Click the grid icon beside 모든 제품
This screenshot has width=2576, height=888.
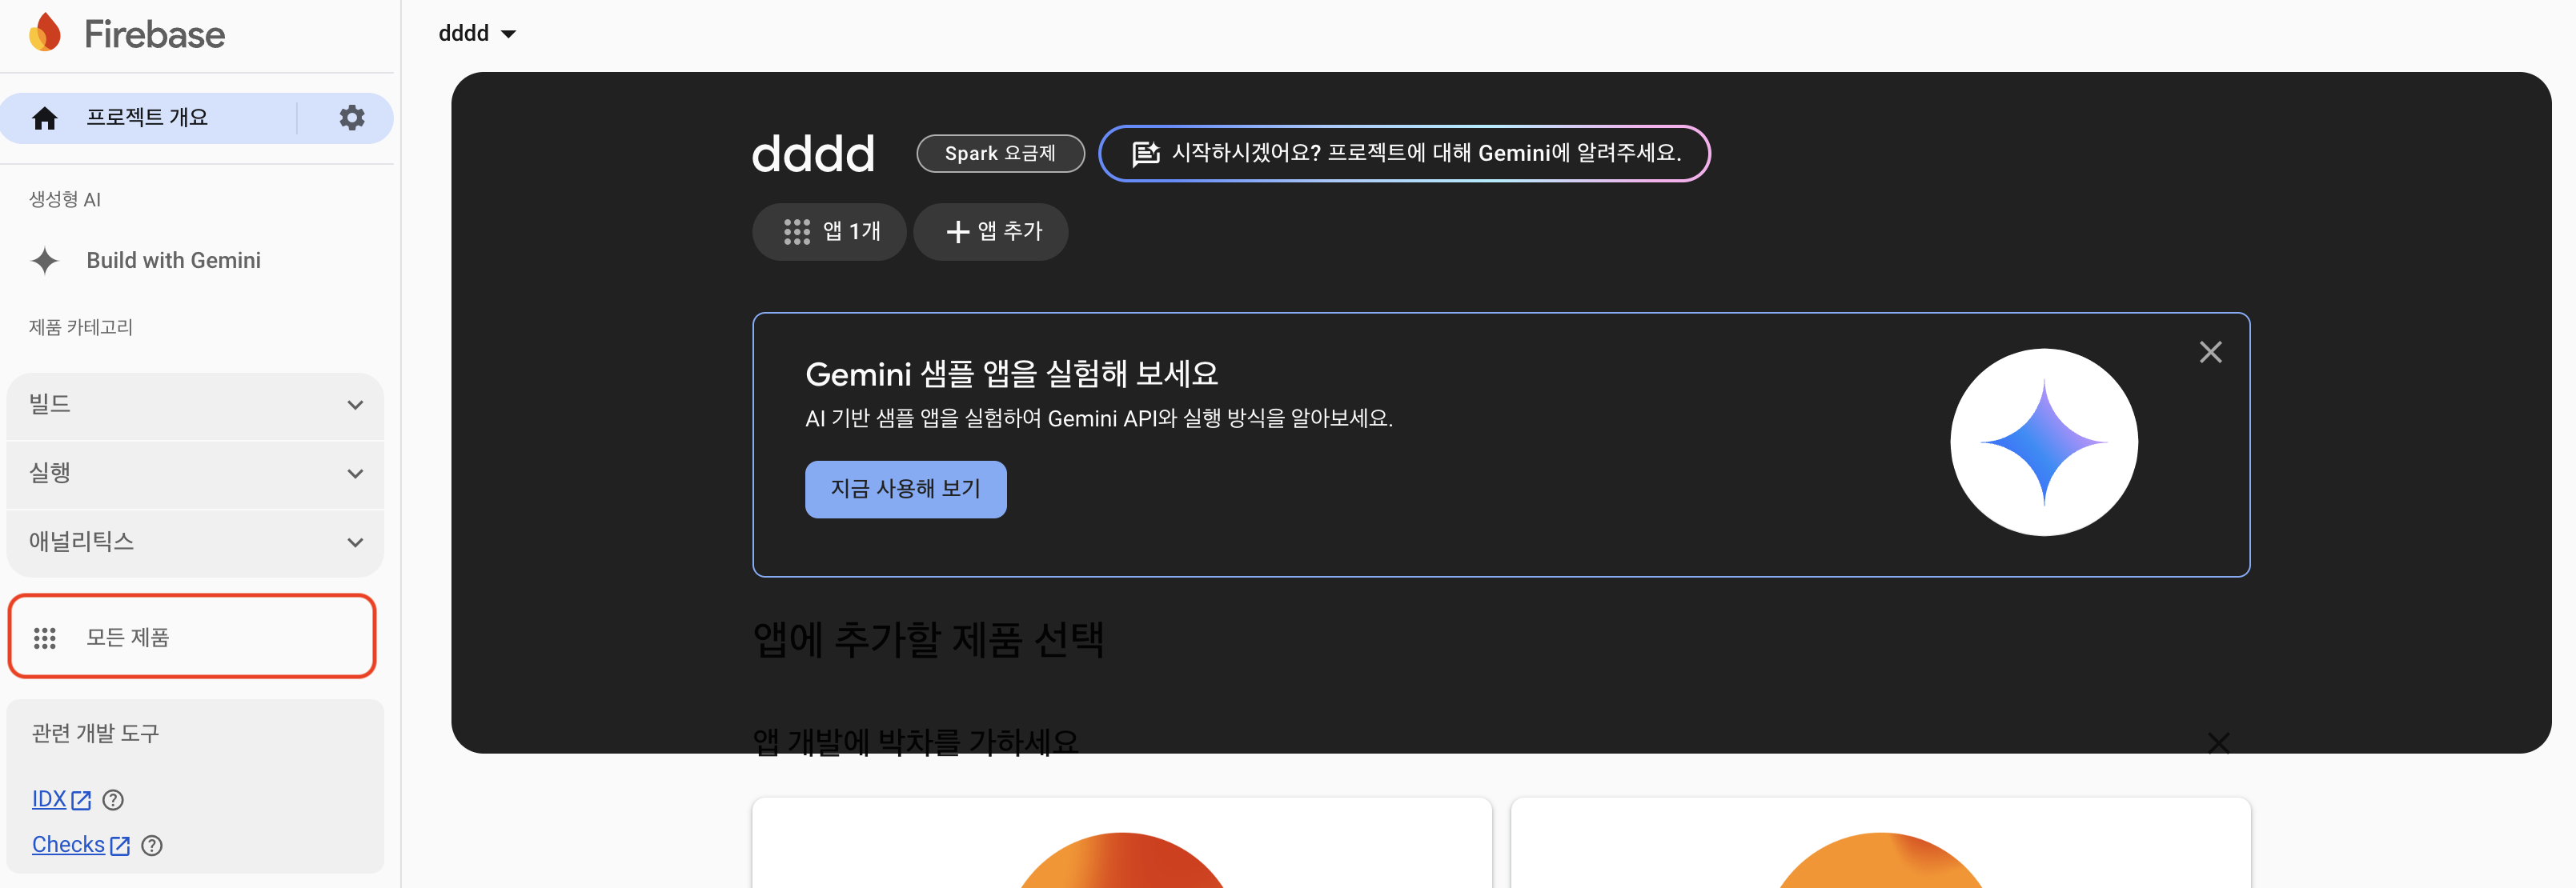tap(45, 638)
